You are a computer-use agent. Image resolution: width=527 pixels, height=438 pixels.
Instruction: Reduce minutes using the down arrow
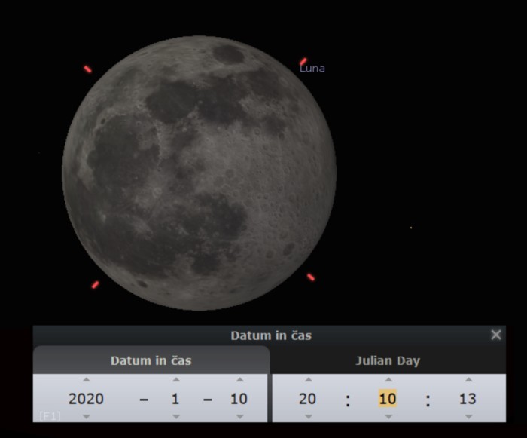coord(388,416)
